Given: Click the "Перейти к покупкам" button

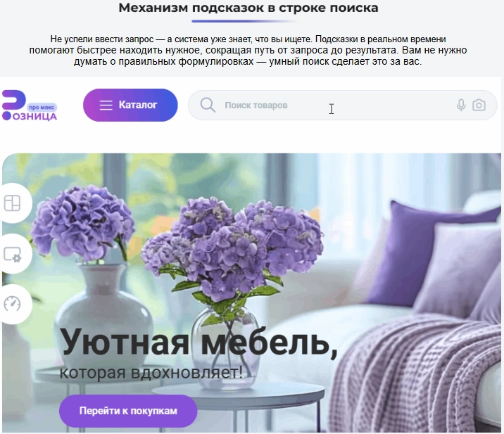Looking at the screenshot, I should [128, 411].
